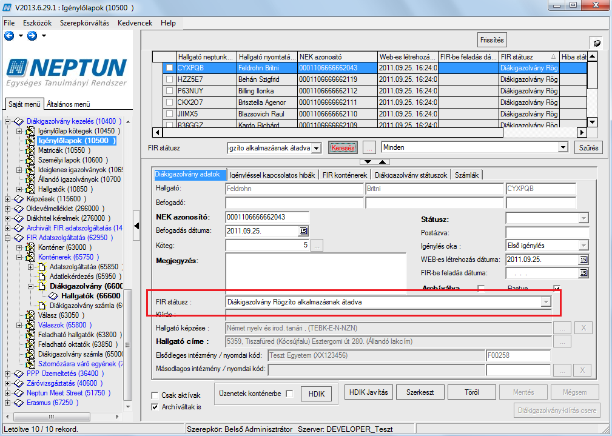Screen dimensions: 612x436
Task: Tick checkbox for row CYXPQB
Action: (169, 68)
